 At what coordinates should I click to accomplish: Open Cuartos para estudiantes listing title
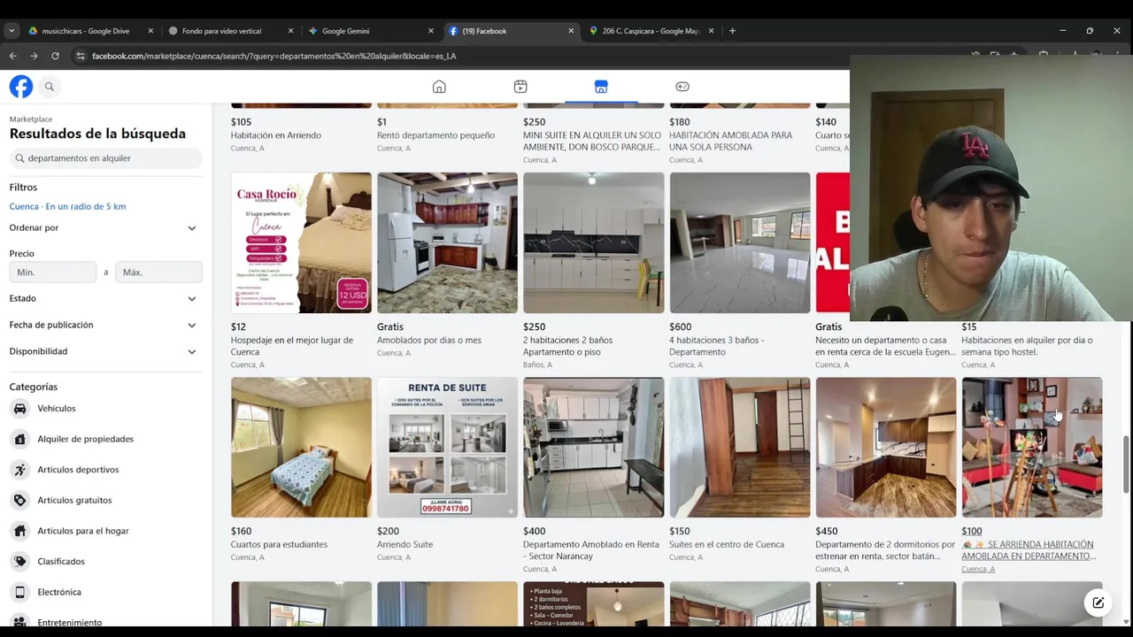coord(279,544)
